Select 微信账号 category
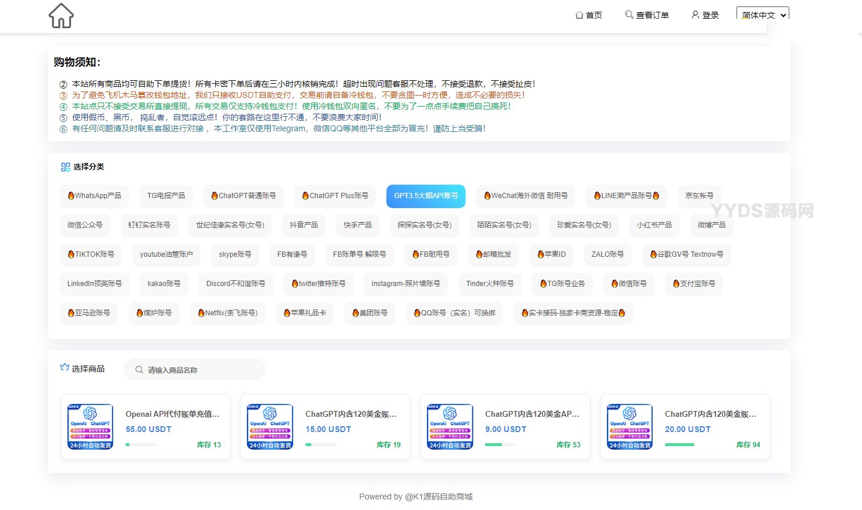Screen dimensions: 862x510 (x=629, y=284)
